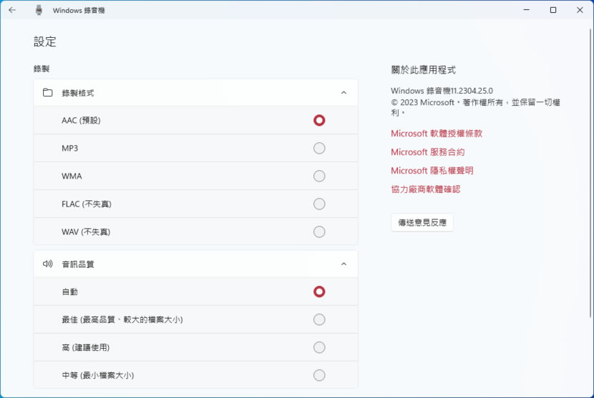
Task: Click the 傳送意見反應 button
Action: click(x=422, y=222)
